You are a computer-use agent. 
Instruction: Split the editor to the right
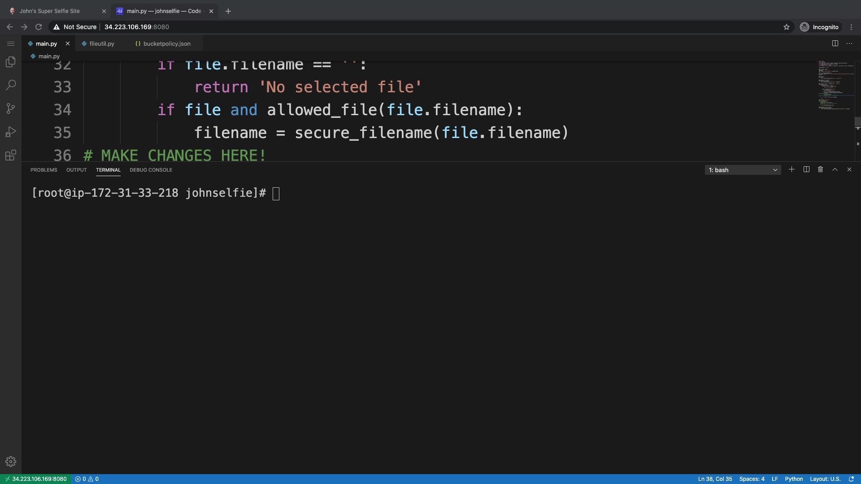(x=835, y=43)
